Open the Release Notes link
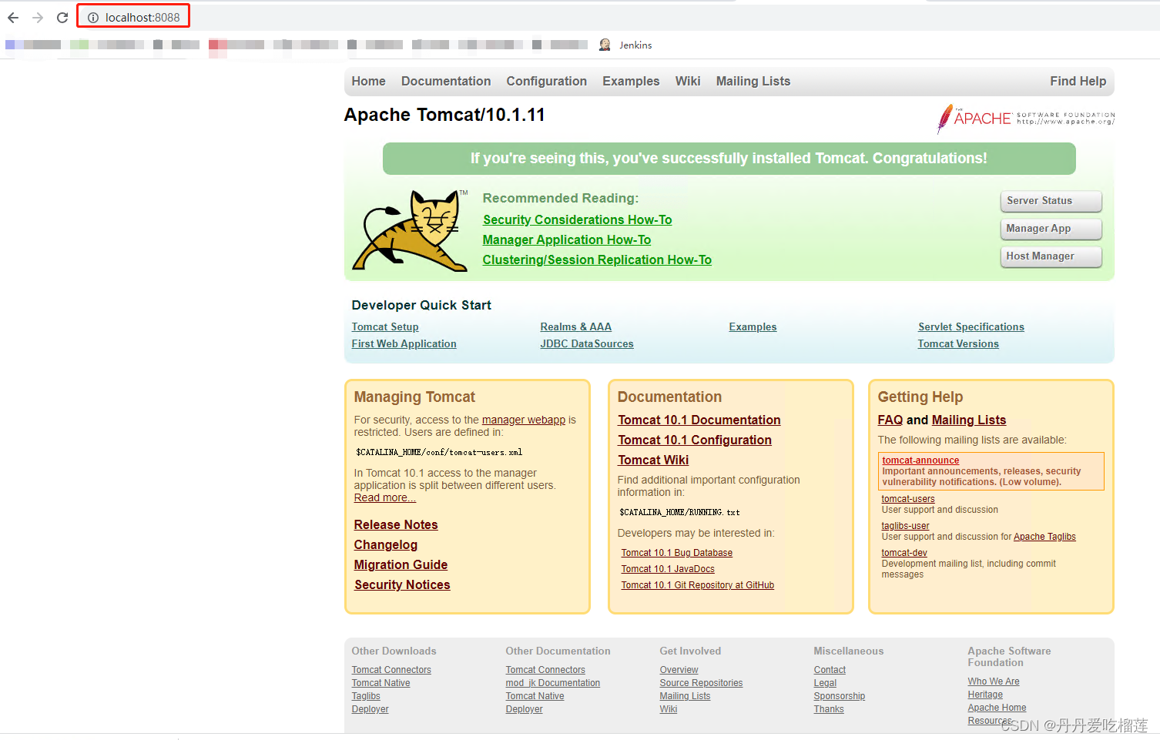This screenshot has height=740, width=1160. (x=396, y=524)
